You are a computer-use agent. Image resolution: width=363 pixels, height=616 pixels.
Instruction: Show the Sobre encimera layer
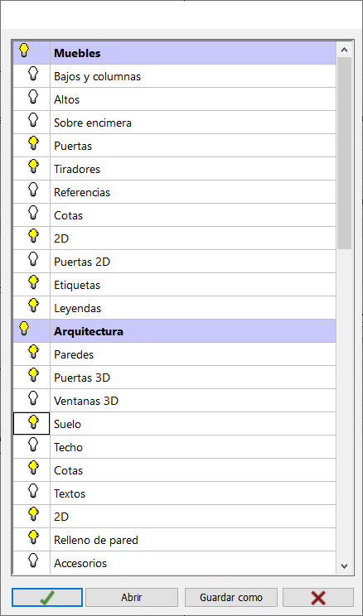point(34,121)
